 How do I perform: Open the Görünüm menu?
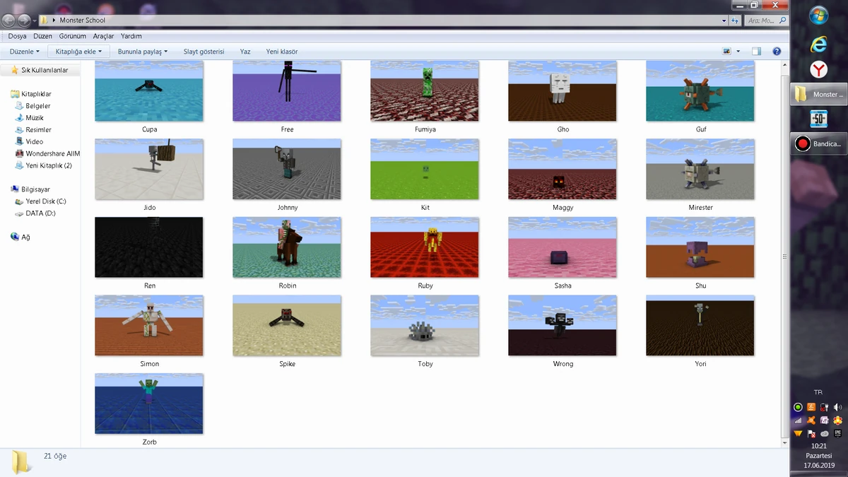72,35
